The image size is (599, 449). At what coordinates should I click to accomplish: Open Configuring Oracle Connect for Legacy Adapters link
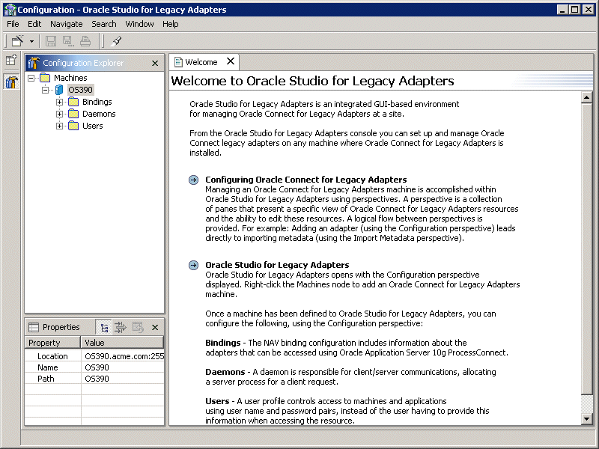click(x=306, y=180)
